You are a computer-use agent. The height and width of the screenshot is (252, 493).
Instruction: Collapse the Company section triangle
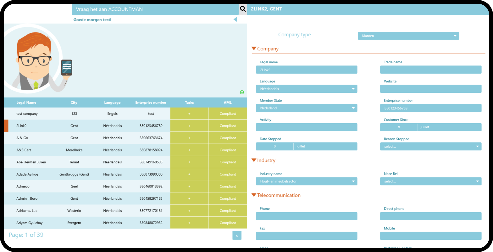[x=254, y=49]
